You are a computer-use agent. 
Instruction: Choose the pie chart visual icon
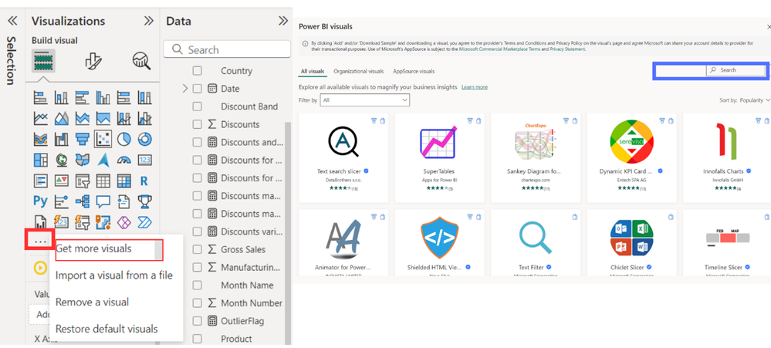click(124, 139)
